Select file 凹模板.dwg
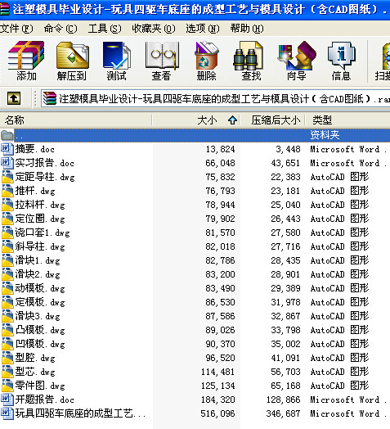 coord(40,344)
